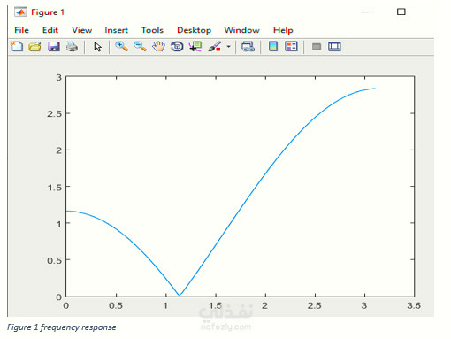Screen dimensions: 451x339
Task: Open the File menu
Action: (x=21, y=30)
